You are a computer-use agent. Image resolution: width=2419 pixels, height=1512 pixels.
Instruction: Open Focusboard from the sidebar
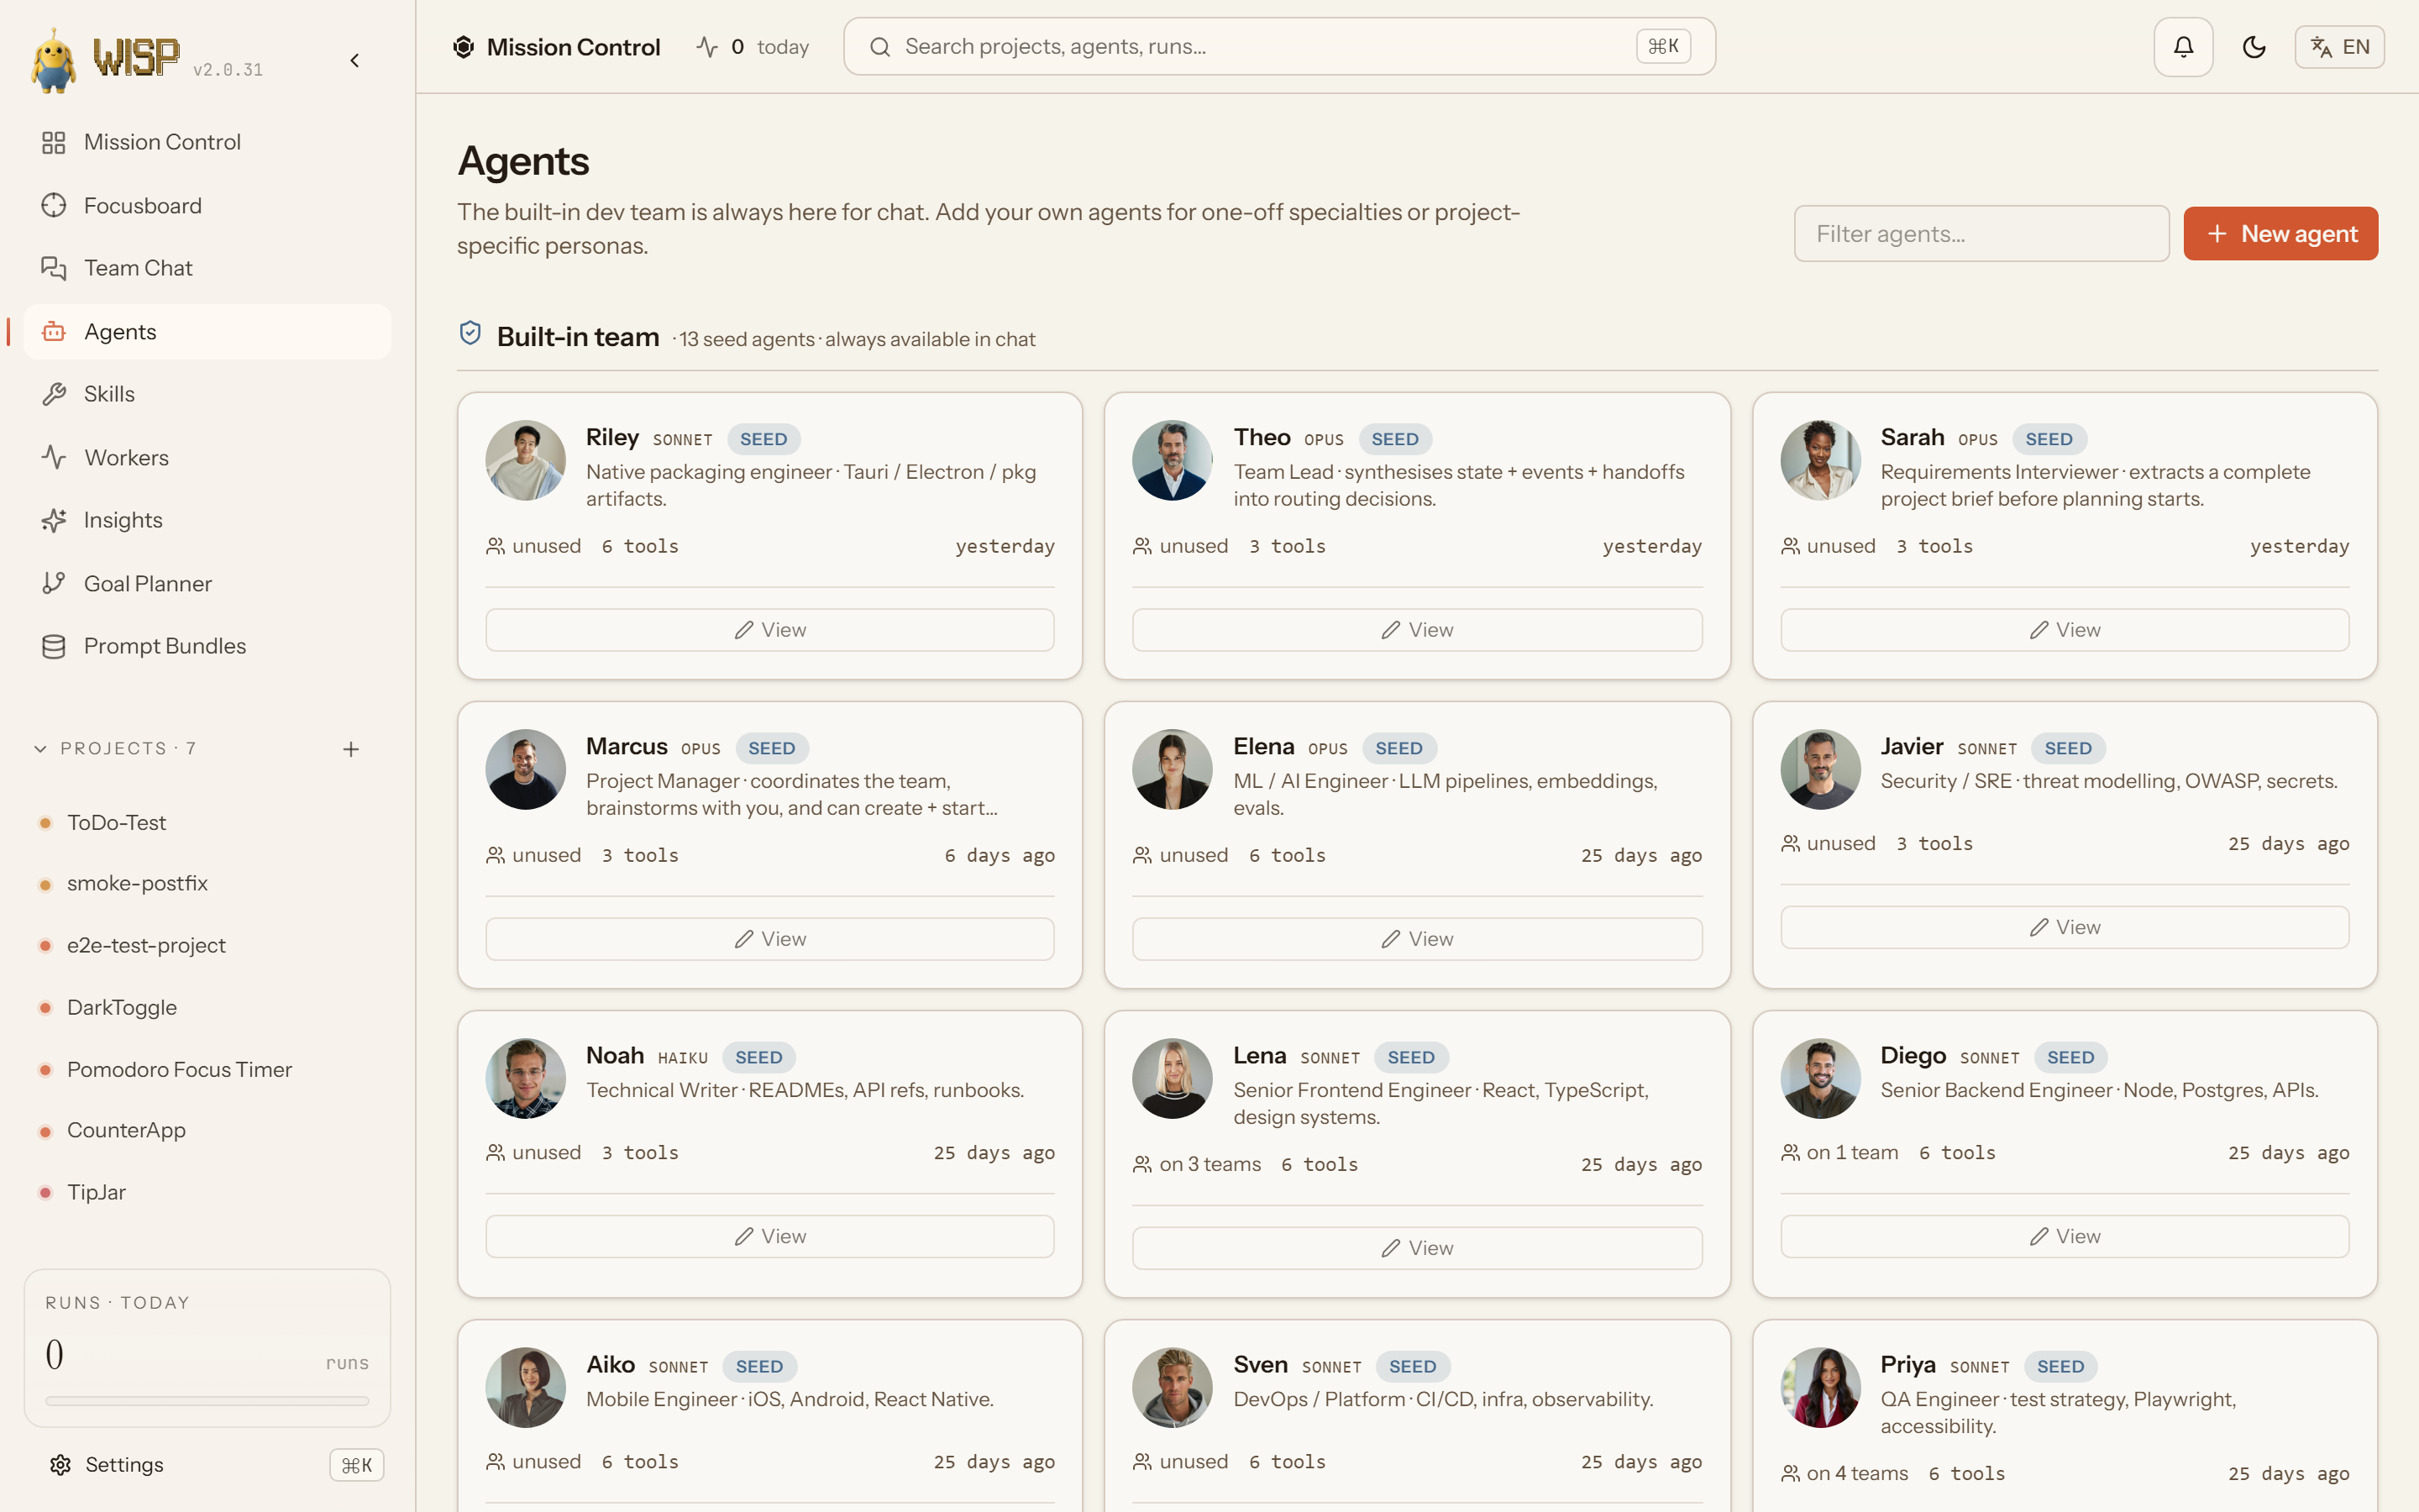click(207, 205)
